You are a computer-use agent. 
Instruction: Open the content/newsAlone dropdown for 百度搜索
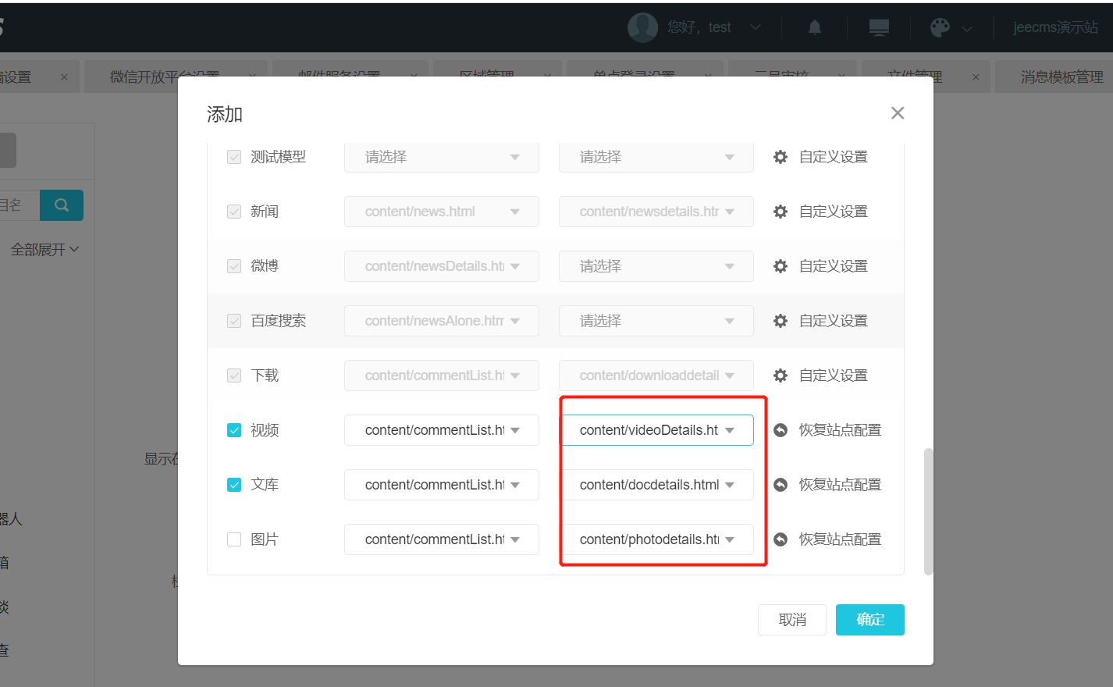point(442,321)
